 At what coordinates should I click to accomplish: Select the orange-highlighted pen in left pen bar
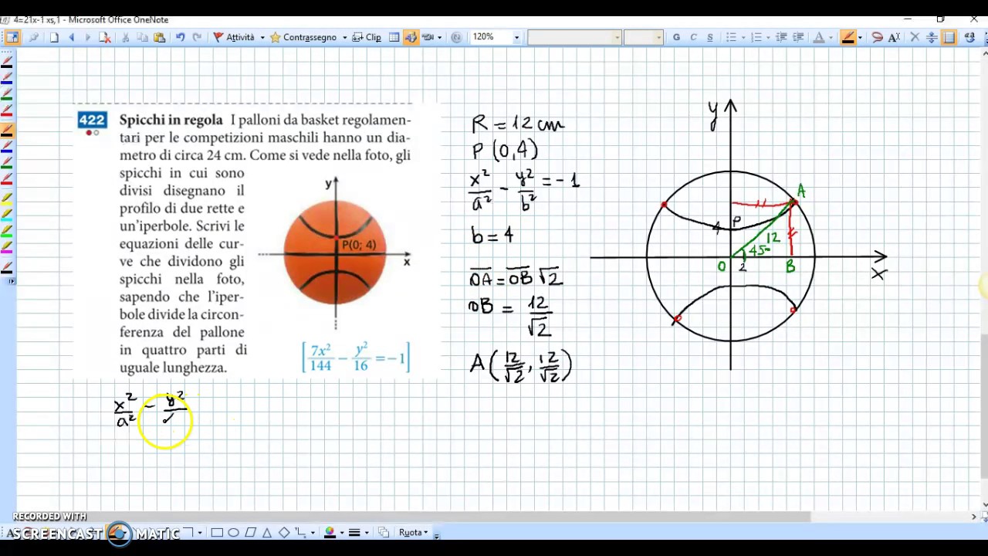pyautogui.click(x=7, y=130)
